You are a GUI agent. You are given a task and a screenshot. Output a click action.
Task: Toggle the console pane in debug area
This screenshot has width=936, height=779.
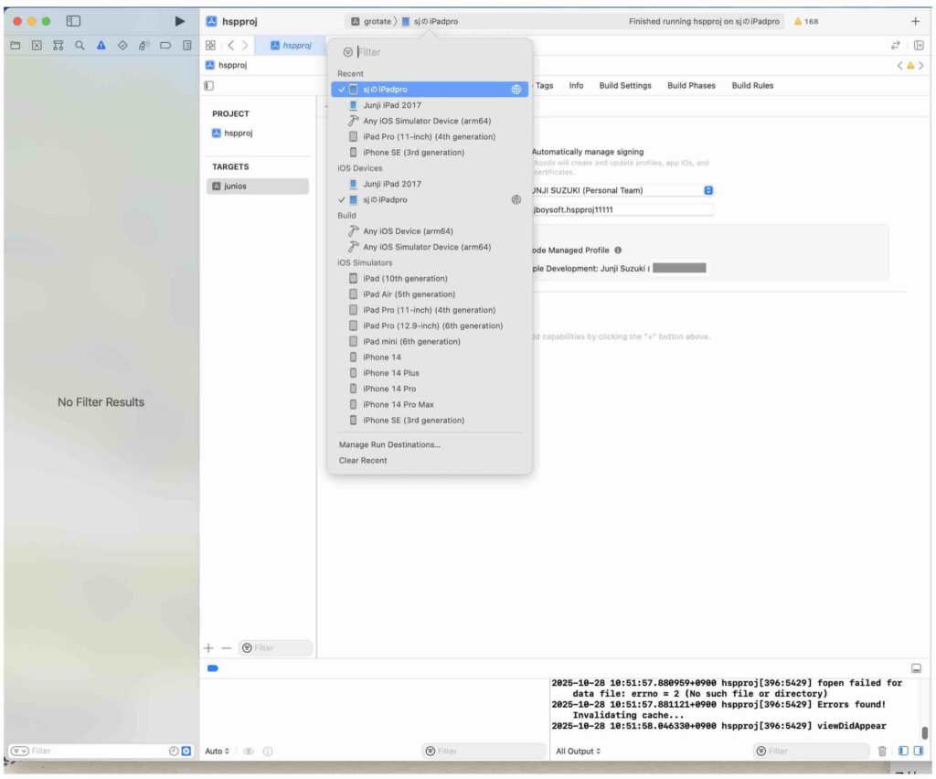point(918,751)
